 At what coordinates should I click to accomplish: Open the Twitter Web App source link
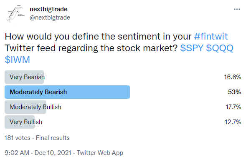tap(100, 153)
